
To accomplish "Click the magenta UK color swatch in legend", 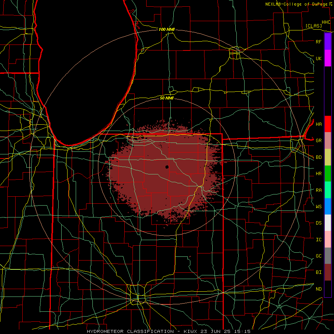I will pos(328,58).
